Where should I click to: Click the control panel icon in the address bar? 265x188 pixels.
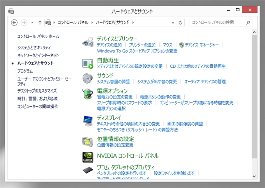[48, 22]
